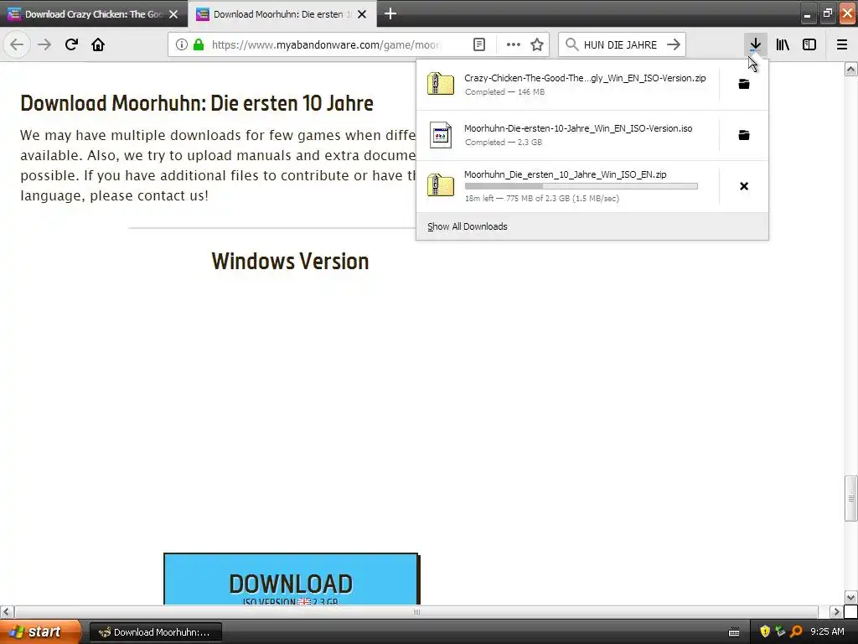Click the Windows Version heading

(x=290, y=262)
